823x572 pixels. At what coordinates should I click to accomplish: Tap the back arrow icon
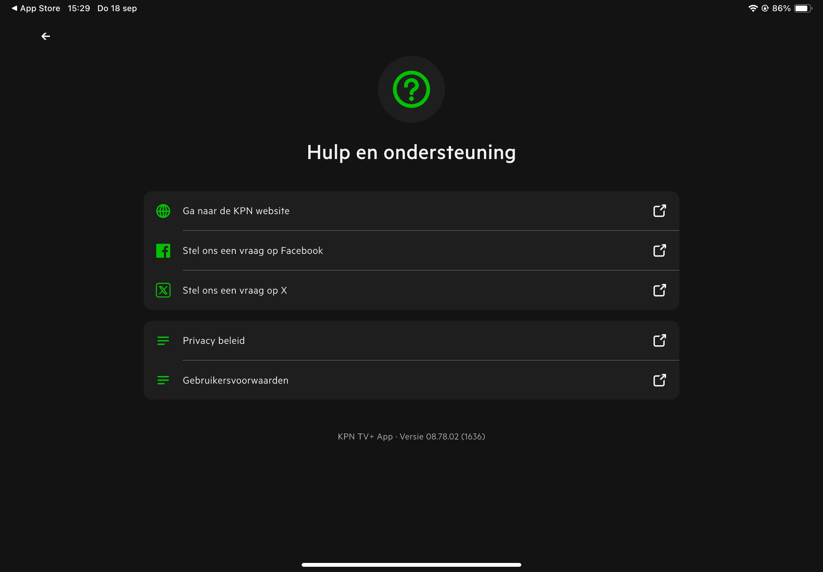[45, 36]
